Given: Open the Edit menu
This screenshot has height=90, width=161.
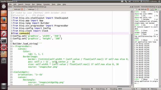Looking at the screenshot, I should point(15,4).
